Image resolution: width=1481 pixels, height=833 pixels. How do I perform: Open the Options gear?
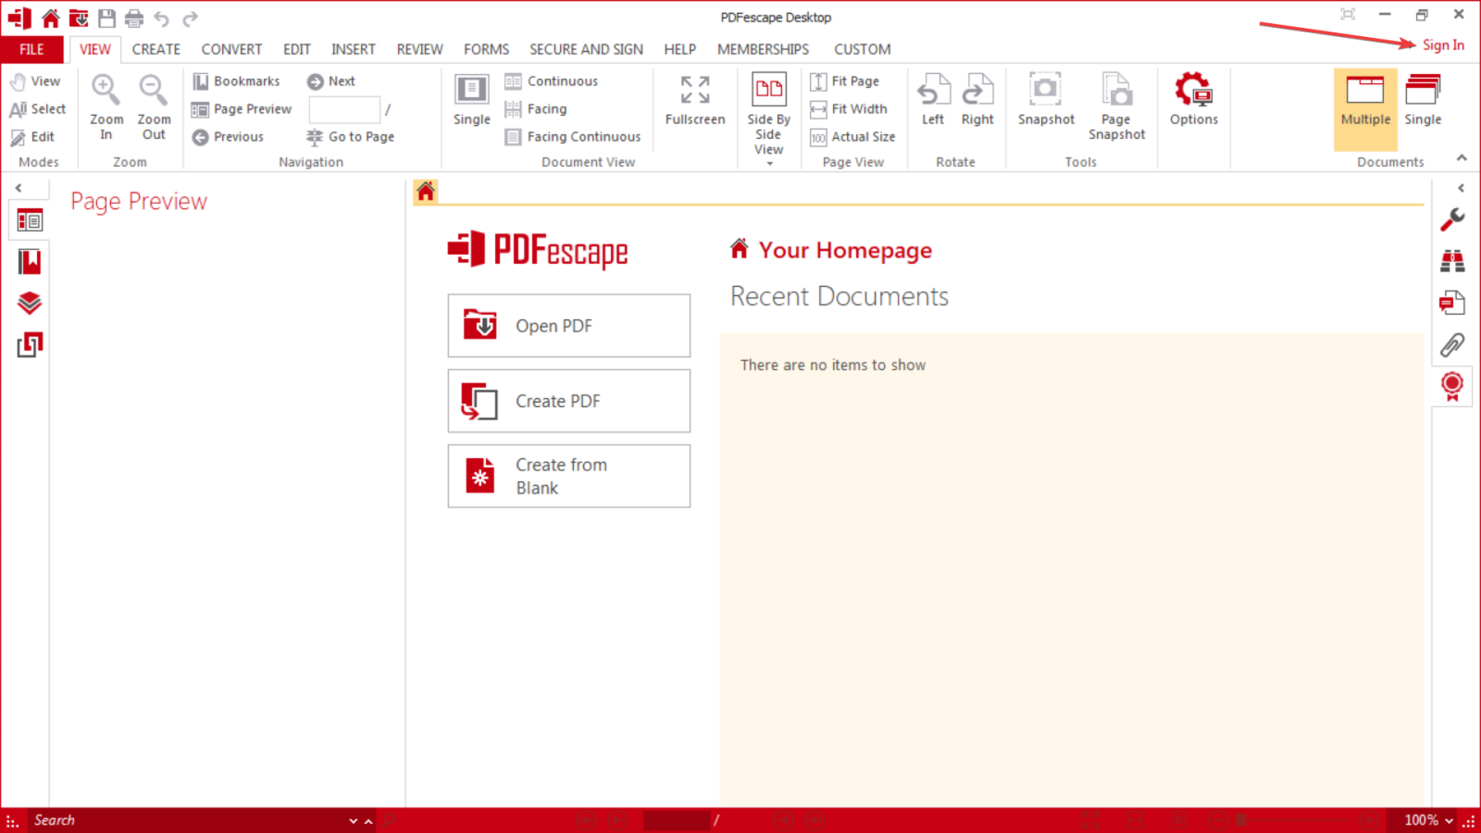click(x=1194, y=100)
